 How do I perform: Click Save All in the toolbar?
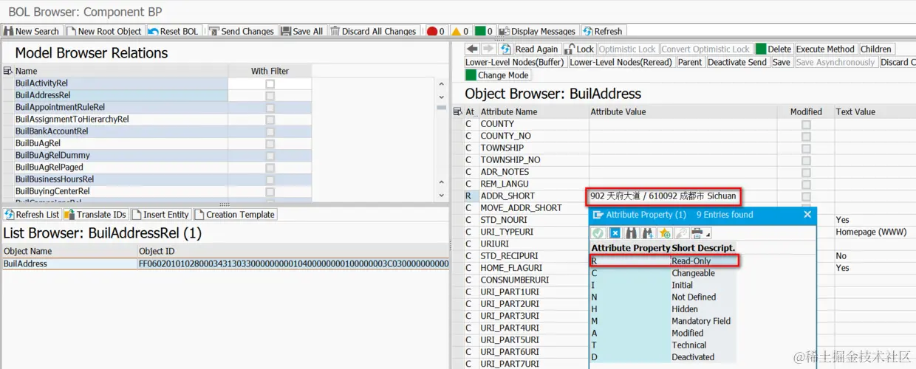301,31
